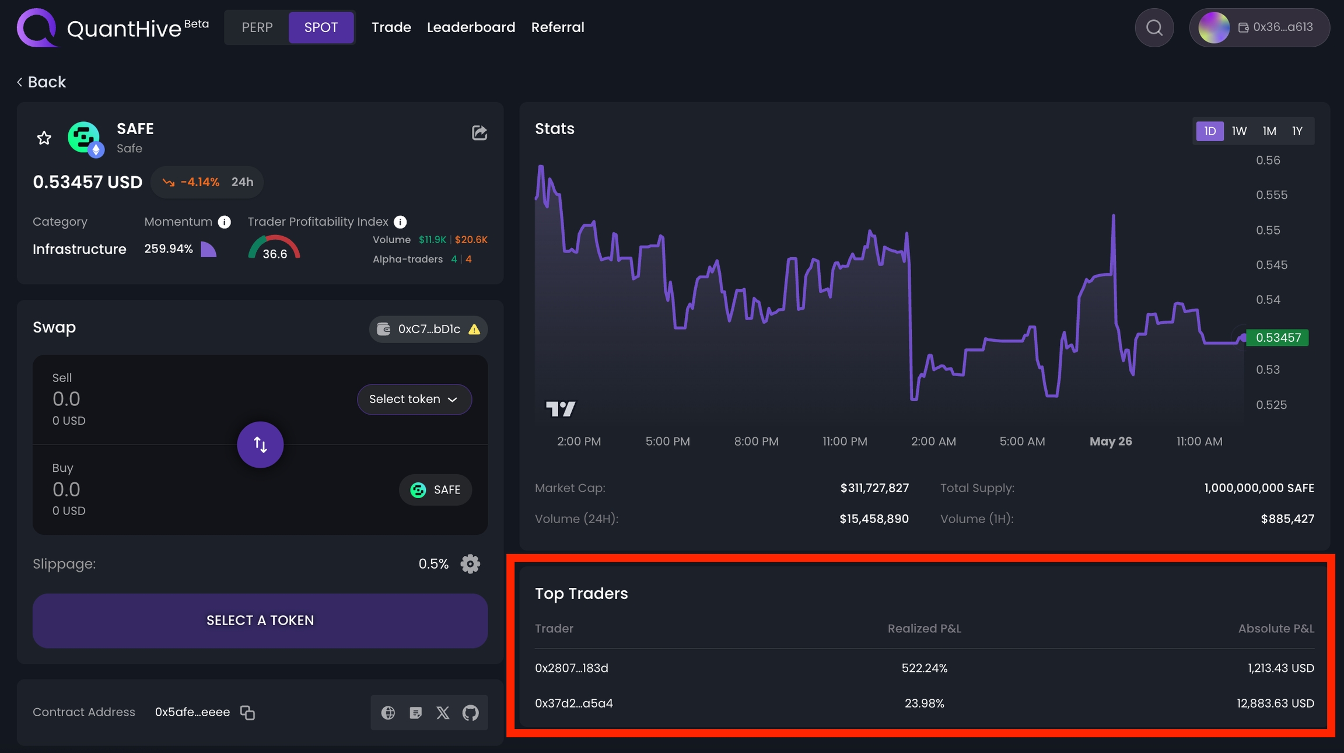The width and height of the screenshot is (1344, 753).
Task: Select the 1W chart timeframe
Action: pos(1239,131)
